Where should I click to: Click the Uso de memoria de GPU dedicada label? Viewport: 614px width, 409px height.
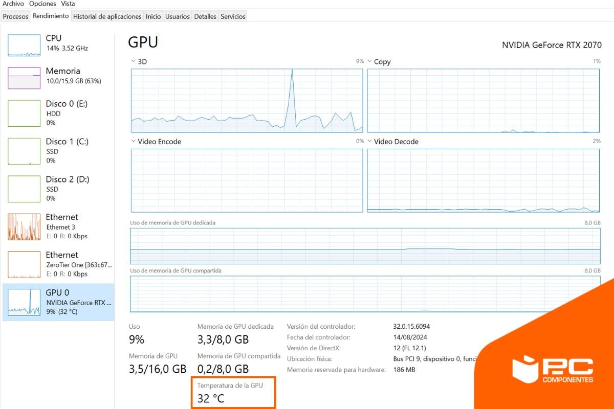coord(173,223)
